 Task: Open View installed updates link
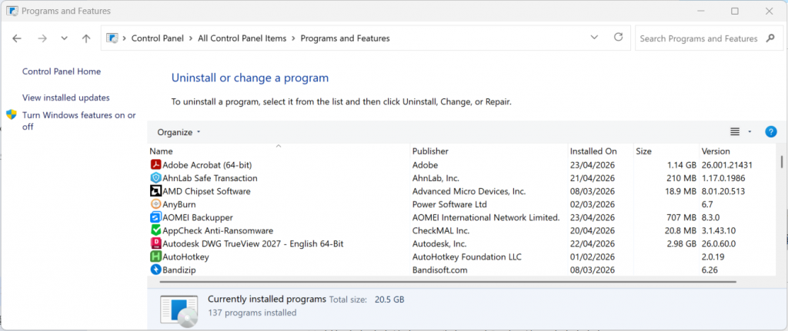tap(66, 98)
